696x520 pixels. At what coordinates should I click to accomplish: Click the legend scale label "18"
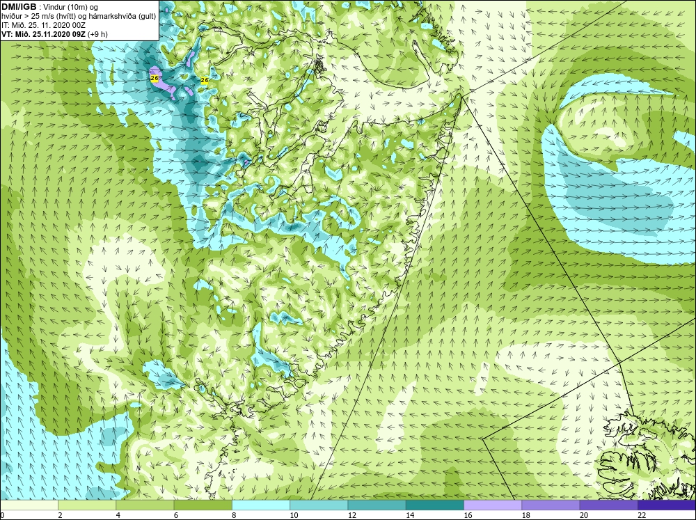526,515
